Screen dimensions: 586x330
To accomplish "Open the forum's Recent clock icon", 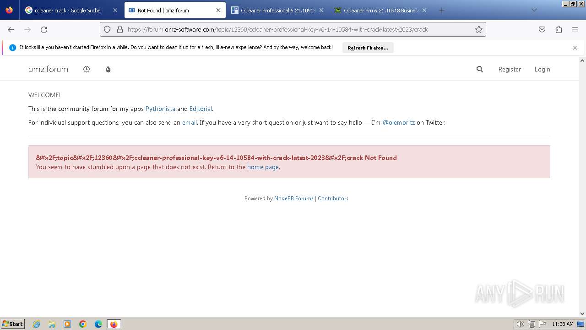I will (87, 69).
